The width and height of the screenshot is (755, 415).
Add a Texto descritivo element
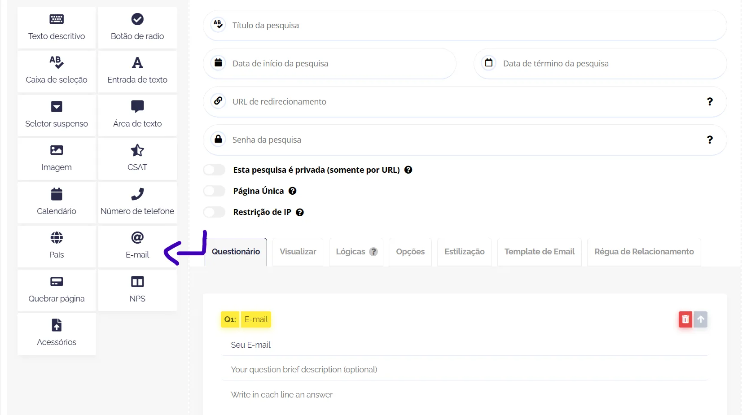click(57, 28)
